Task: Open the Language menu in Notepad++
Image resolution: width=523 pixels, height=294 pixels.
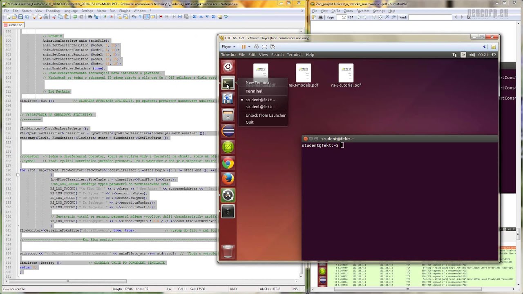Action: (x=71, y=11)
